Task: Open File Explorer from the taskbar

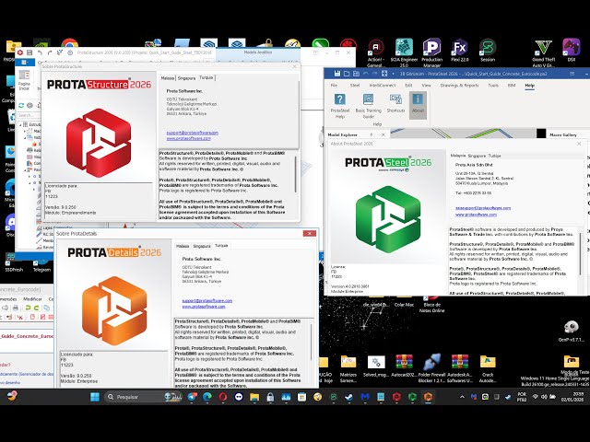Action: coord(254,397)
